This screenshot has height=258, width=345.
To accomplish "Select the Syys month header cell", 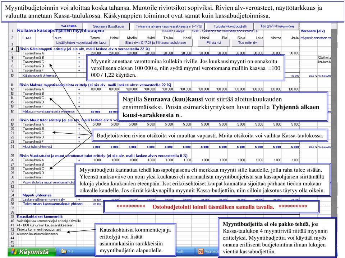I will coord(241,38).
